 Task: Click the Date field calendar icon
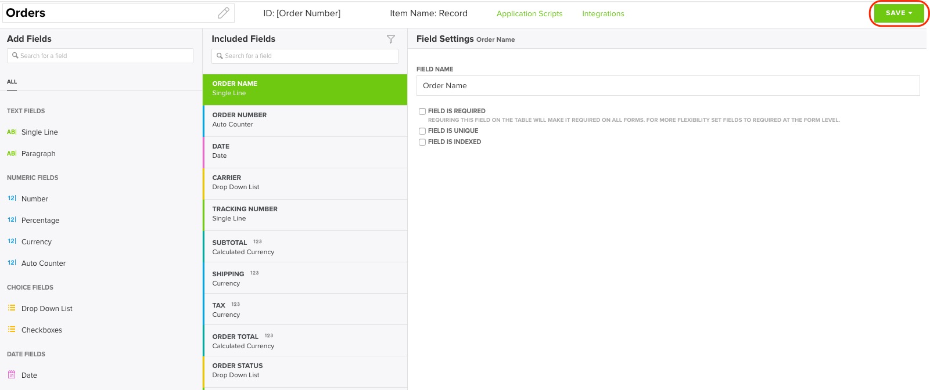pos(12,375)
